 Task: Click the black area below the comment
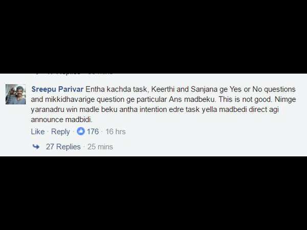pyautogui.click(x=153, y=193)
